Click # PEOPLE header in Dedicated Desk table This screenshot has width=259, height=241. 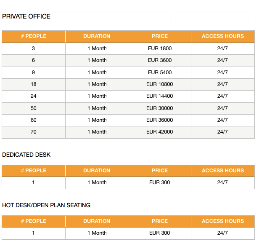pyautogui.click(x=34, y=171)
